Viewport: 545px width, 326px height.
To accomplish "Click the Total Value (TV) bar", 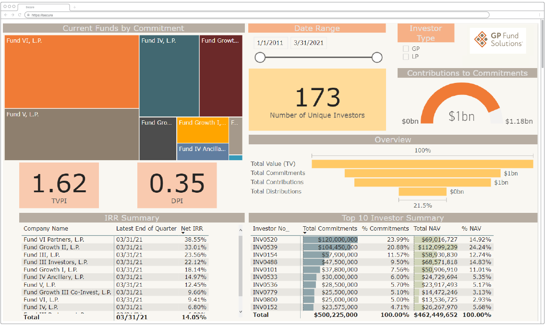I will (x=422, y=164).
